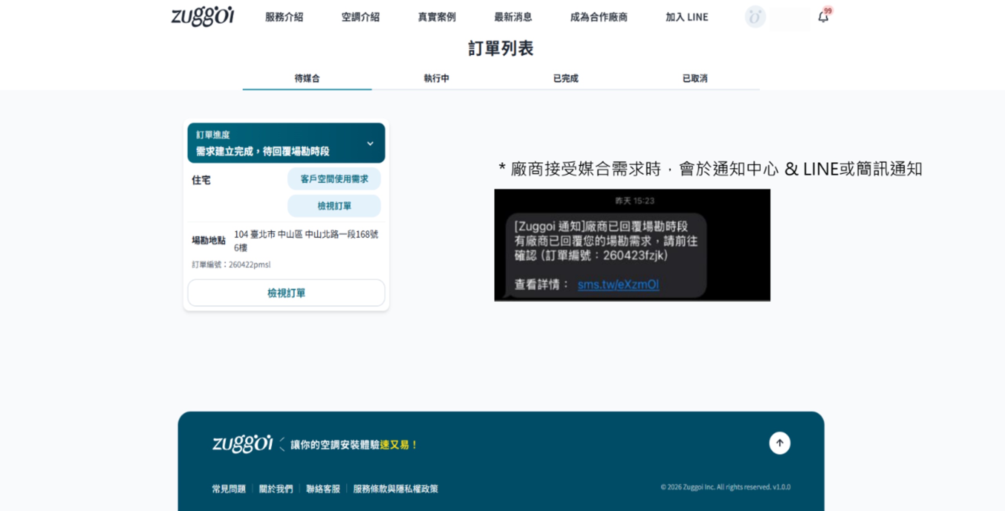Open 成為合作廠商 menu item
This screenshot has width=1005, height=511.
(599, 17)
